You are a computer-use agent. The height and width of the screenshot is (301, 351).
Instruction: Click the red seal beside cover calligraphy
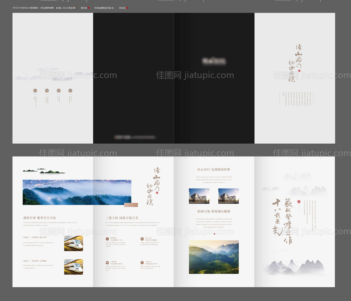click(x=300, y=71)
